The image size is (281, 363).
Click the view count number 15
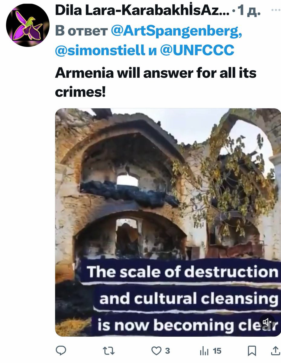217,351
